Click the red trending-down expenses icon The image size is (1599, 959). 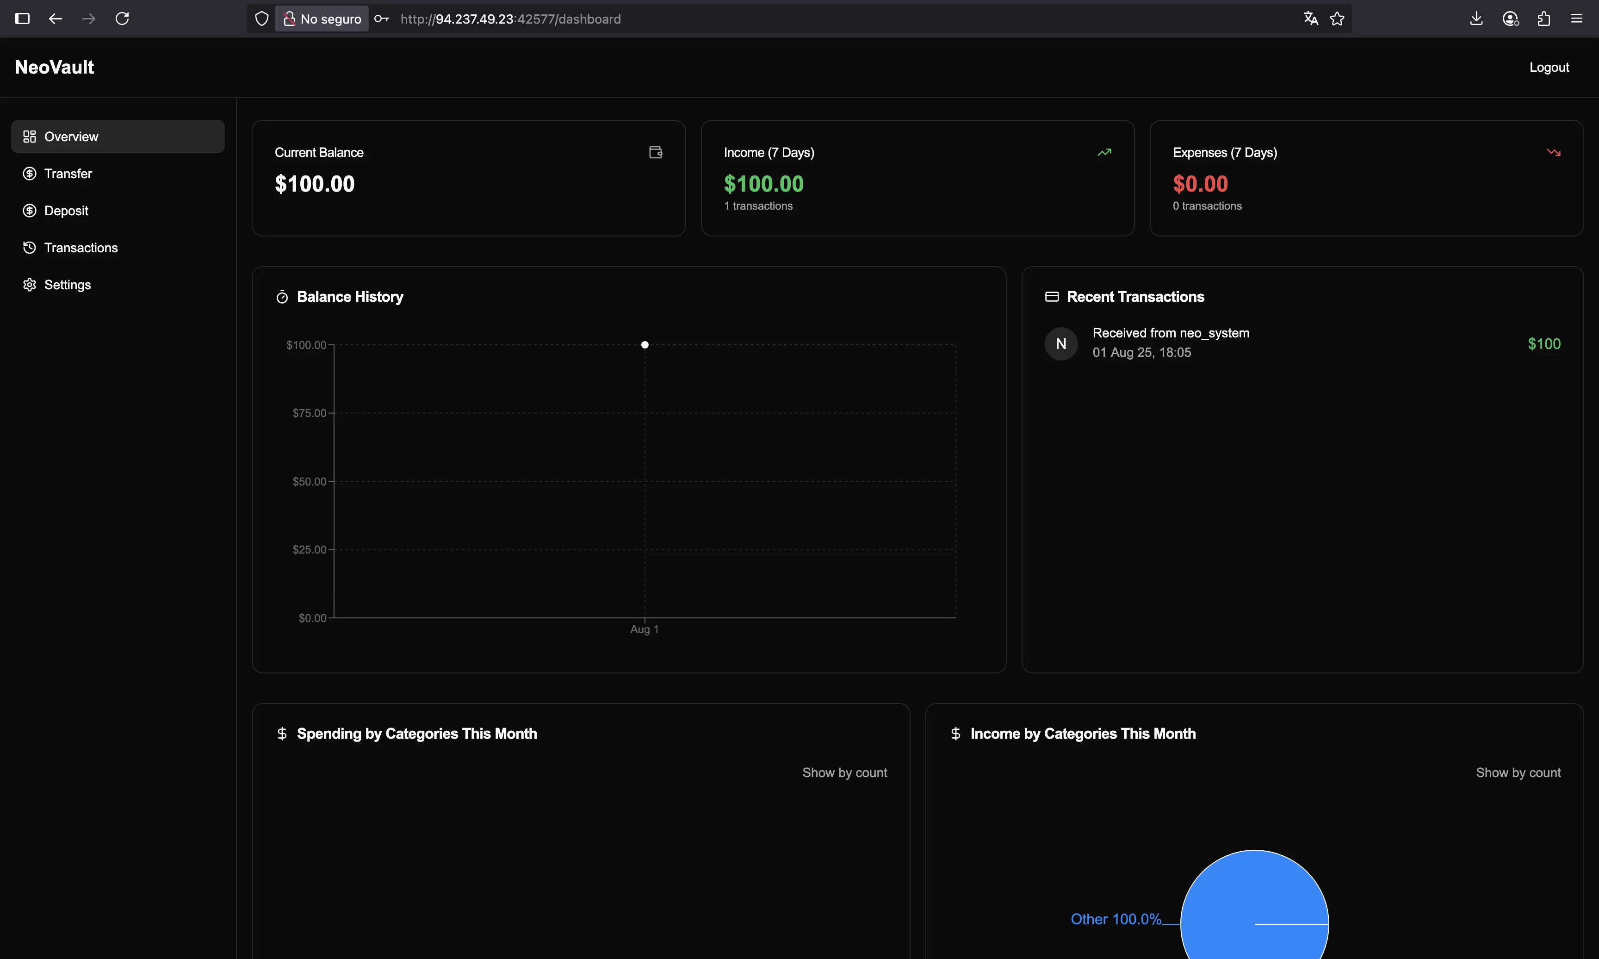pos(1554,153)
